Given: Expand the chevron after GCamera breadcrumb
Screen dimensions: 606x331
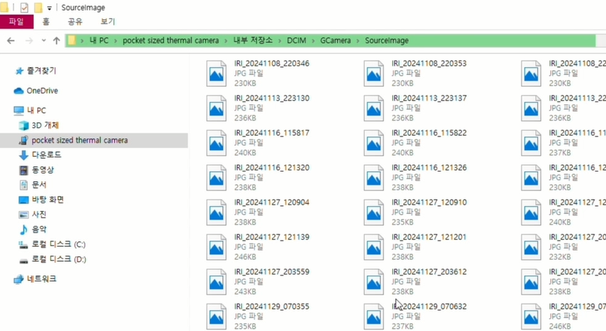Looking at the screenshot, I should 358,41.
